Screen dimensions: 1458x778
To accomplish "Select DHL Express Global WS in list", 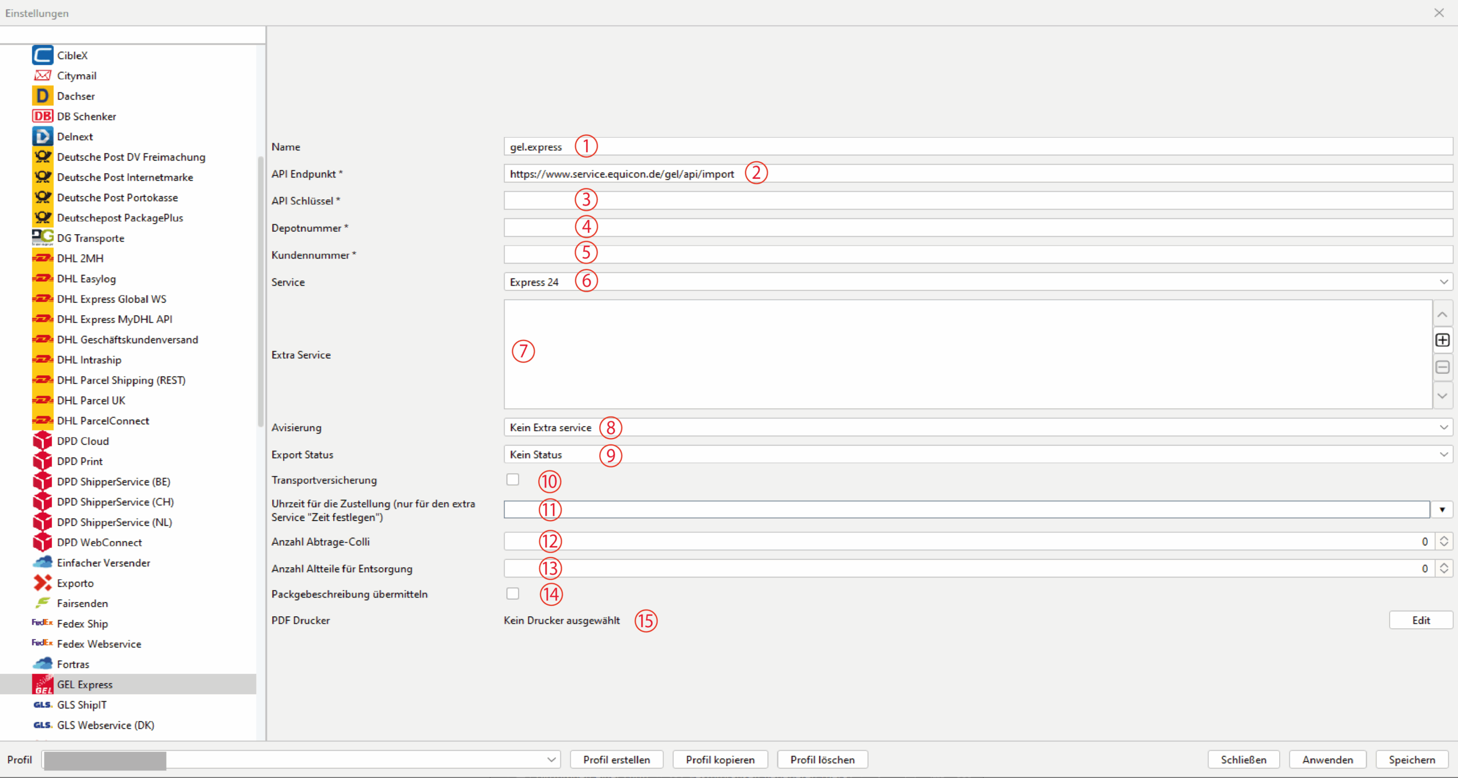I will coord(112,298).
